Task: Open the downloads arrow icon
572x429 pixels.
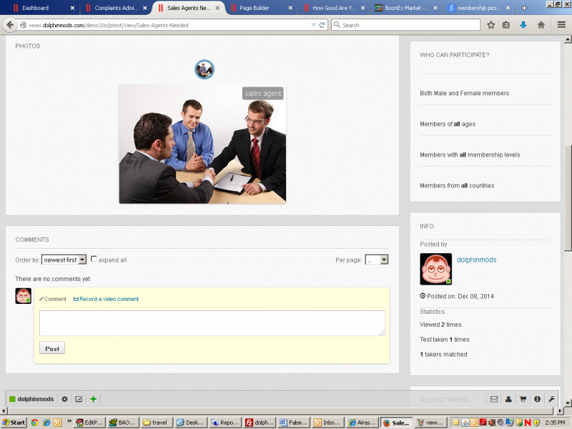Action: pyautogui.click(x=523, y=25)
